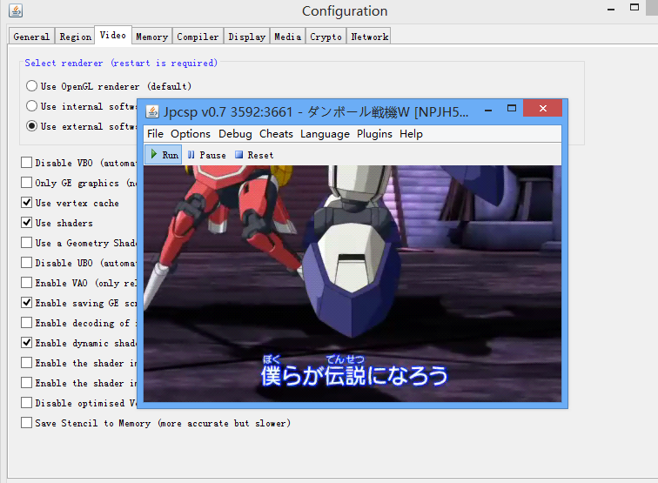The image size is (658, 483).
Task: Click the Run button in Jpcsp toolbar
Action: tap(163, 155)
